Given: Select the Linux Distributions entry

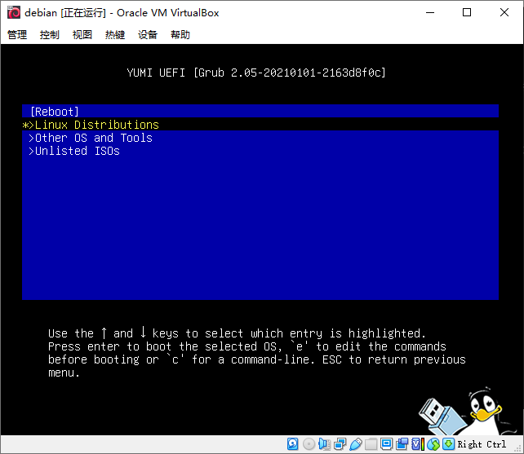Looking at the screenshot, I should click(260, 125).
